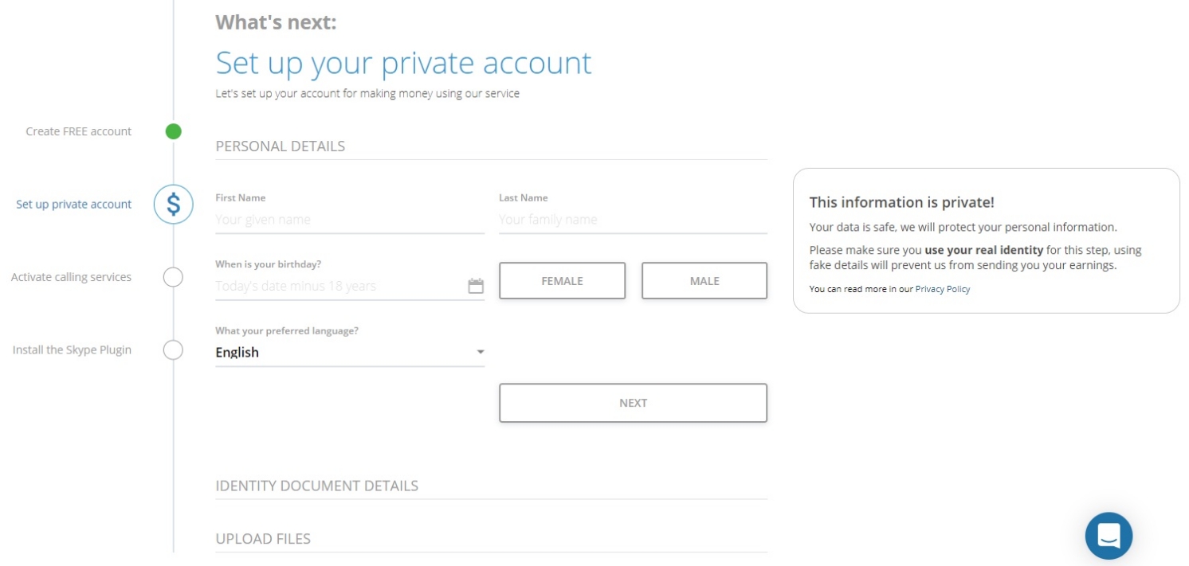
Task: Click the Install the Skype Plugin step circle
Action: pyautogui.click(x=173, y=350)
